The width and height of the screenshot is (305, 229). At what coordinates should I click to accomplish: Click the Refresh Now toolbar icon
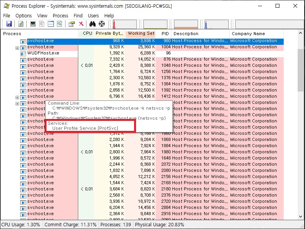coord(21,24)
